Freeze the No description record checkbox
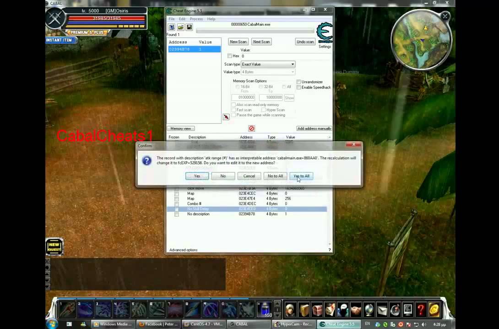Viewport: 499px width, 329px height. [177, 214]
